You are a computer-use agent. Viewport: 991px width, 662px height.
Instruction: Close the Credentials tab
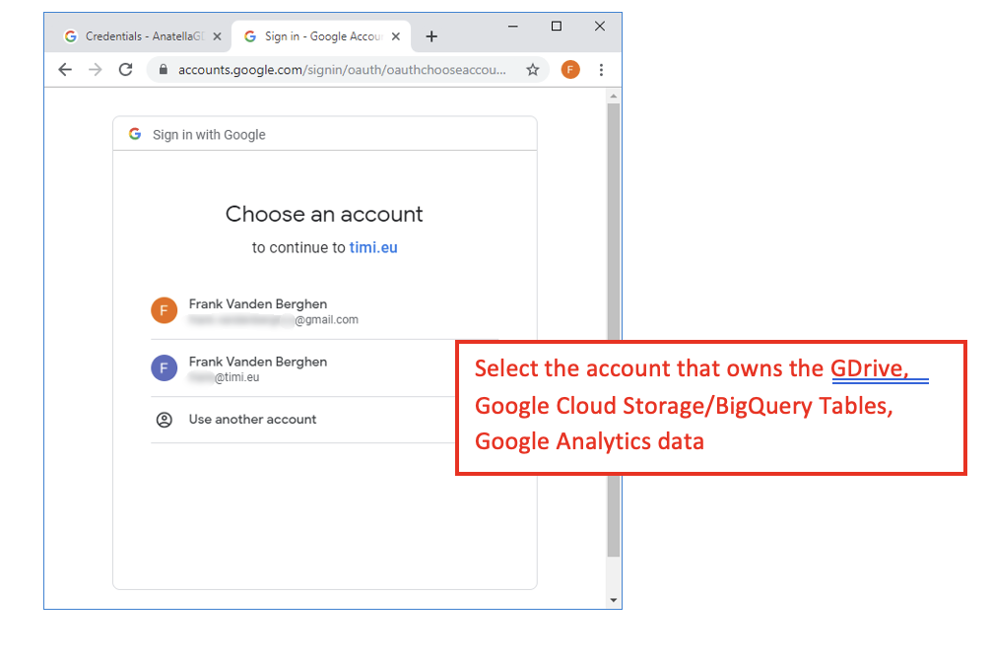(x=217, y=36)
